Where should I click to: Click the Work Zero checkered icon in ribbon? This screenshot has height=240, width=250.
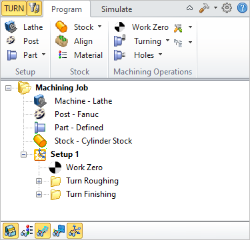pyautogui.click(x=119, y=27)
